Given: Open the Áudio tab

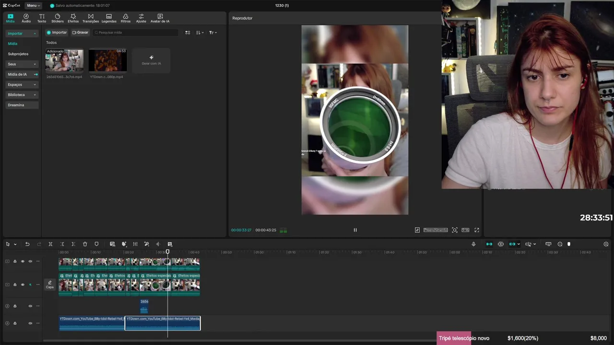Looking at the screenshot, I should pos(26,18).
